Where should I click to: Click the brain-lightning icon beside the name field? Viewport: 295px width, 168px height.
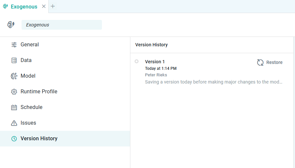[11, 25]
